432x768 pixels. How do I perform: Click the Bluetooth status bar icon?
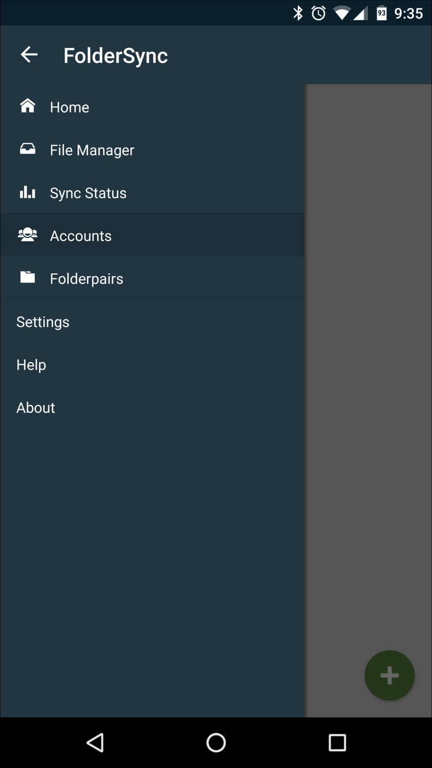298,12
